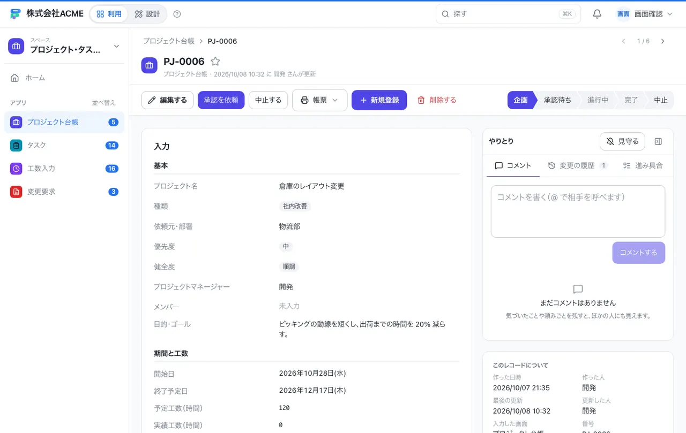Switch to 利用 mode
This screenshot has height=433, width=686.
[109, 14]
